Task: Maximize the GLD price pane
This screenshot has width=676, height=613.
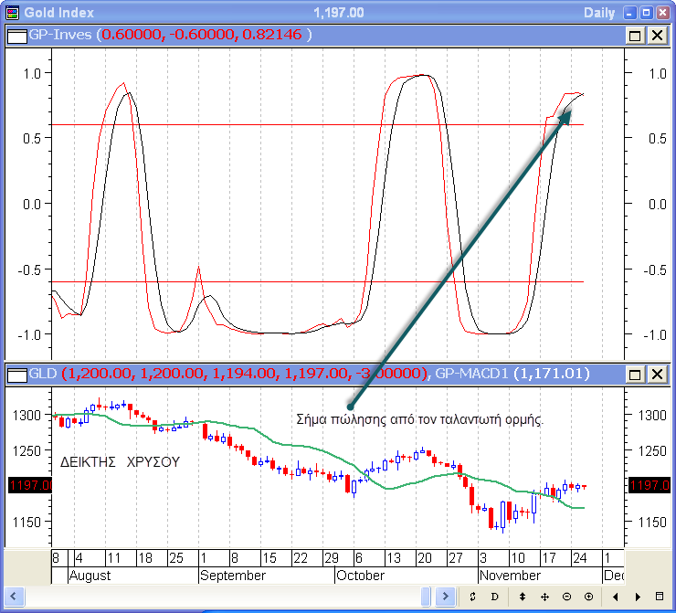Action: 636,374
